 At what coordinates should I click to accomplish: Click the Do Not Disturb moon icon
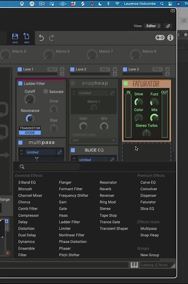pyautogui.click(x=100, y=4)
